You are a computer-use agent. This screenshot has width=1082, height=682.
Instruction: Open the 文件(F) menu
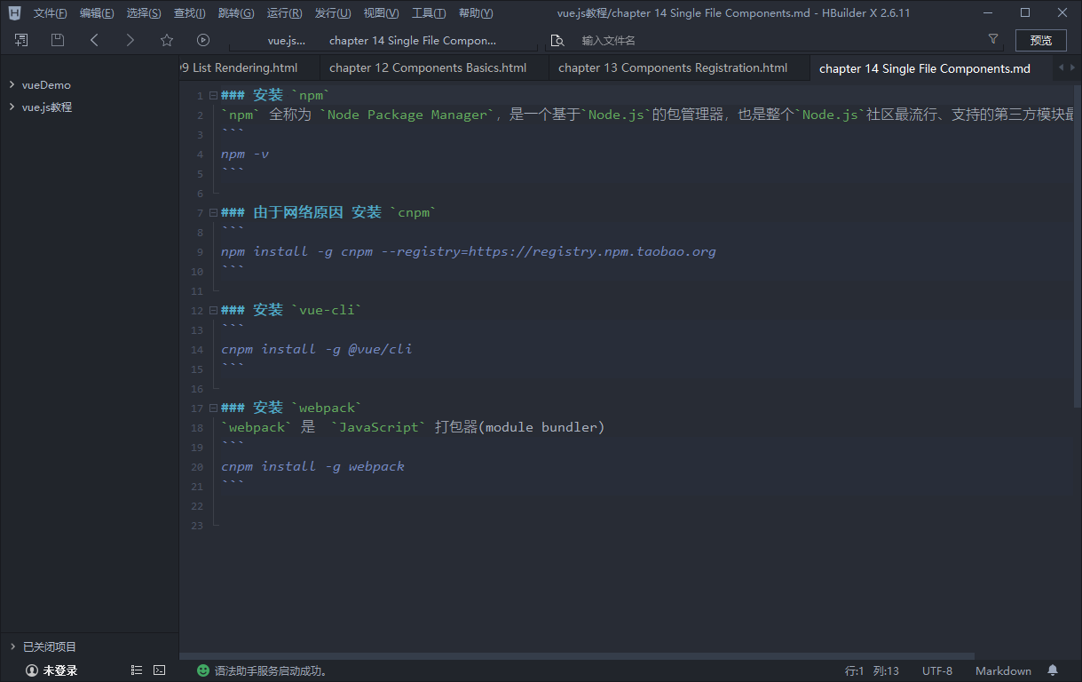[51, 13]
